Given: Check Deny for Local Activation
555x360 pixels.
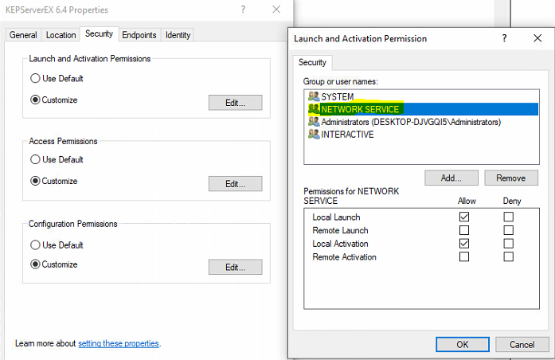Looking at the screenshot, I should coord(509,244).
